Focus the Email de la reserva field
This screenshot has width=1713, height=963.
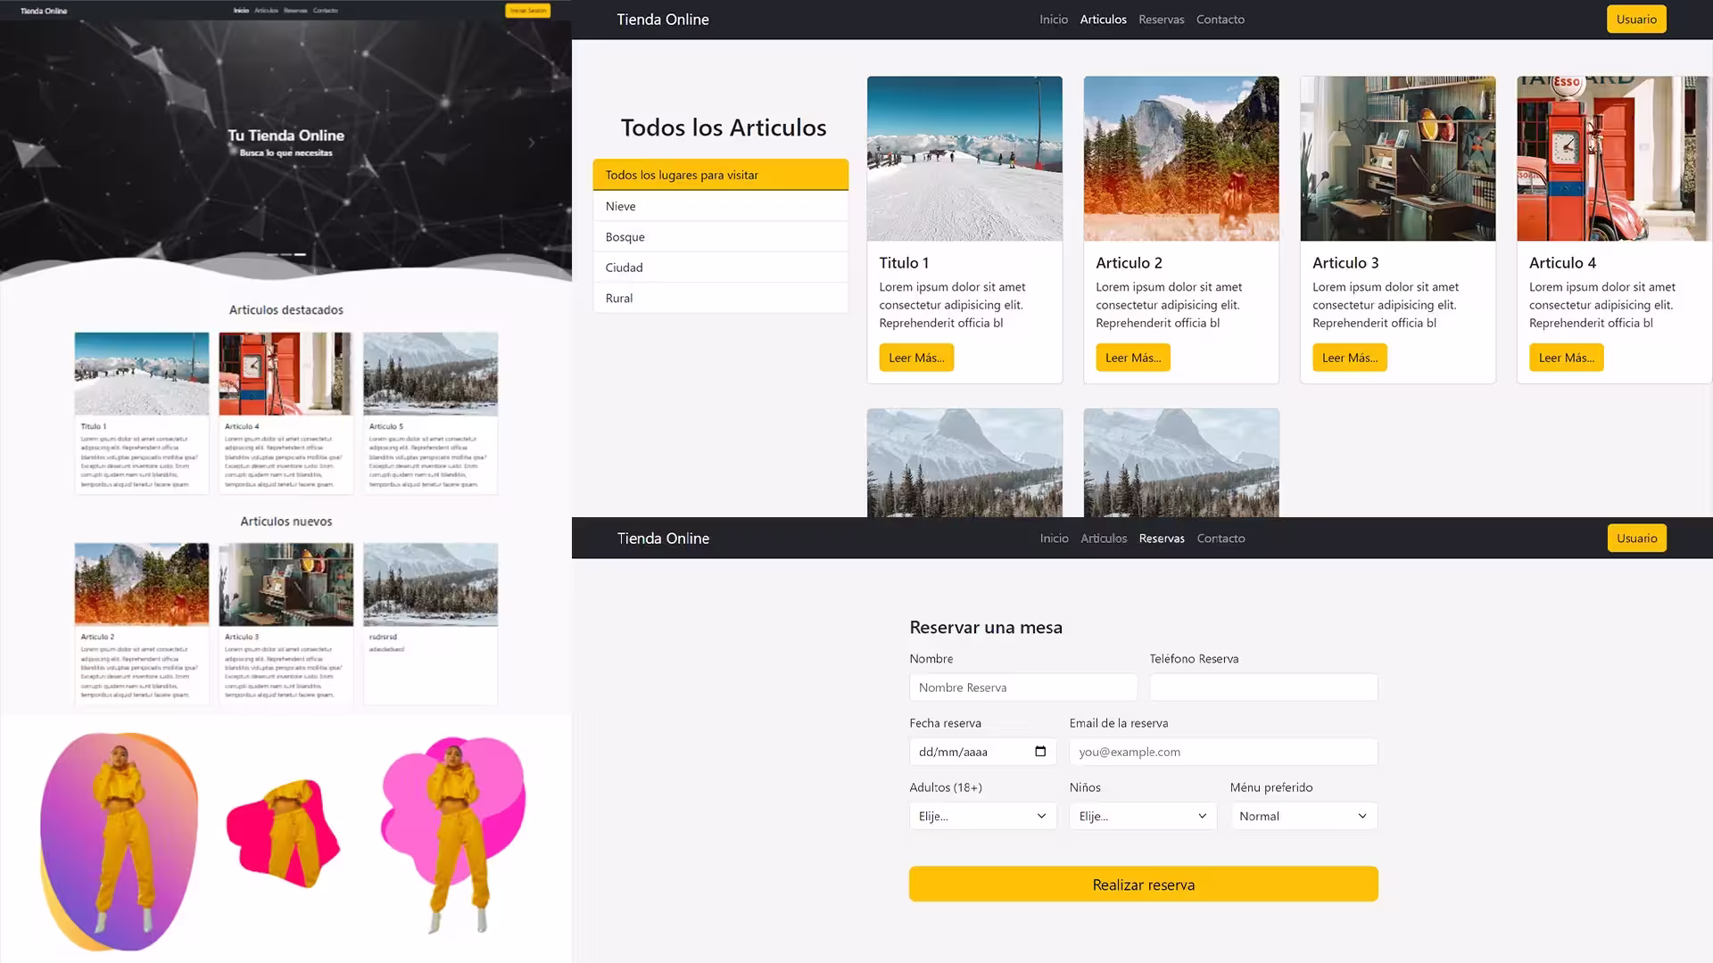click(1222, 752)
